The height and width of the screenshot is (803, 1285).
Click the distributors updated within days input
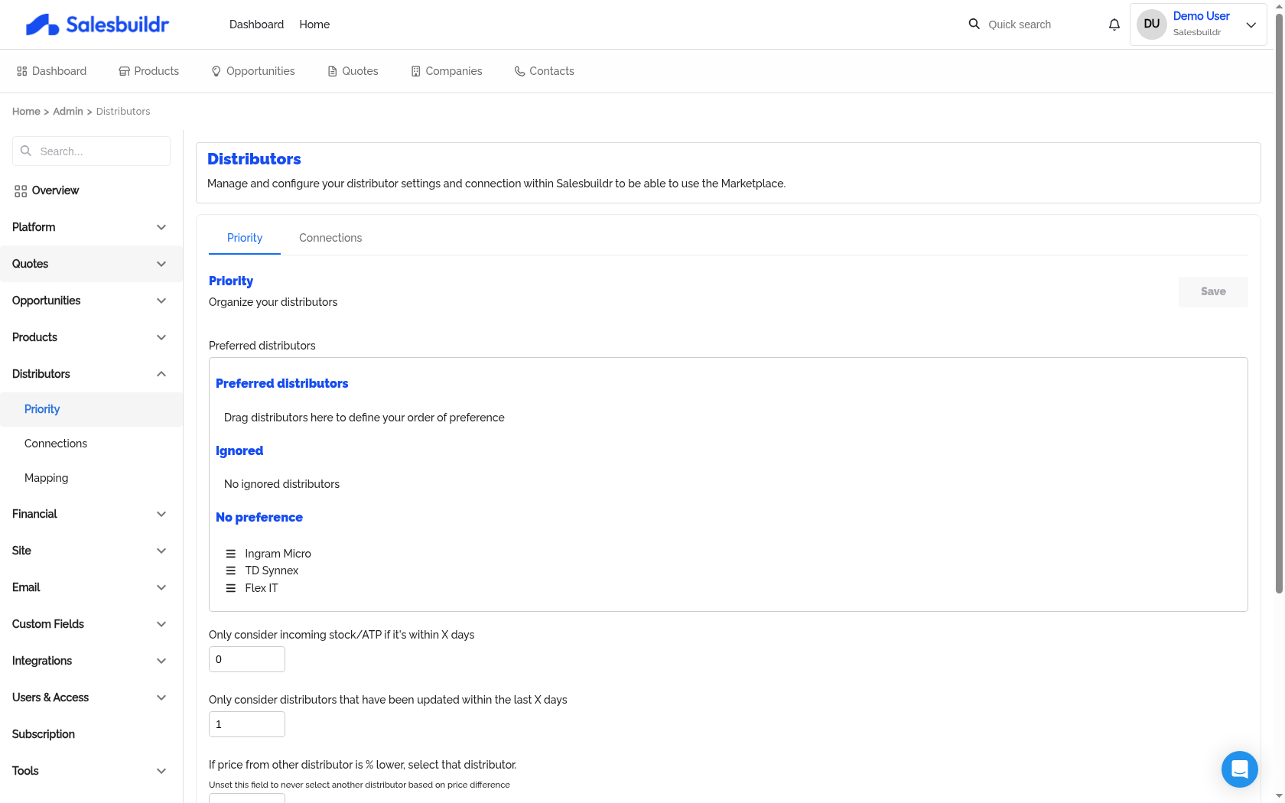click(x=247, y=724)
